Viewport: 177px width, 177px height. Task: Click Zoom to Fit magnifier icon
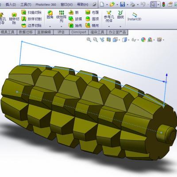[x=89, y=39]
